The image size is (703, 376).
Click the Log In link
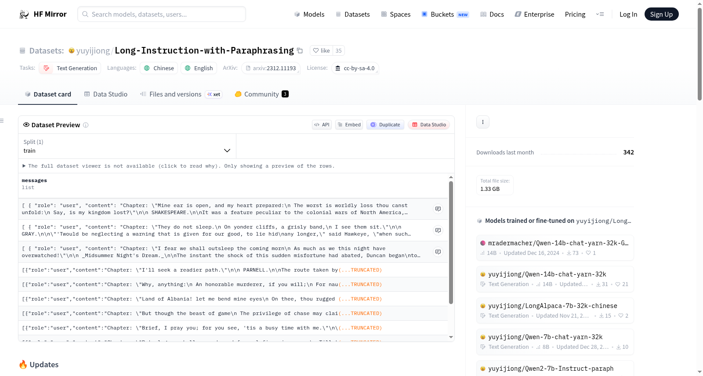click(x=628, y=14)
